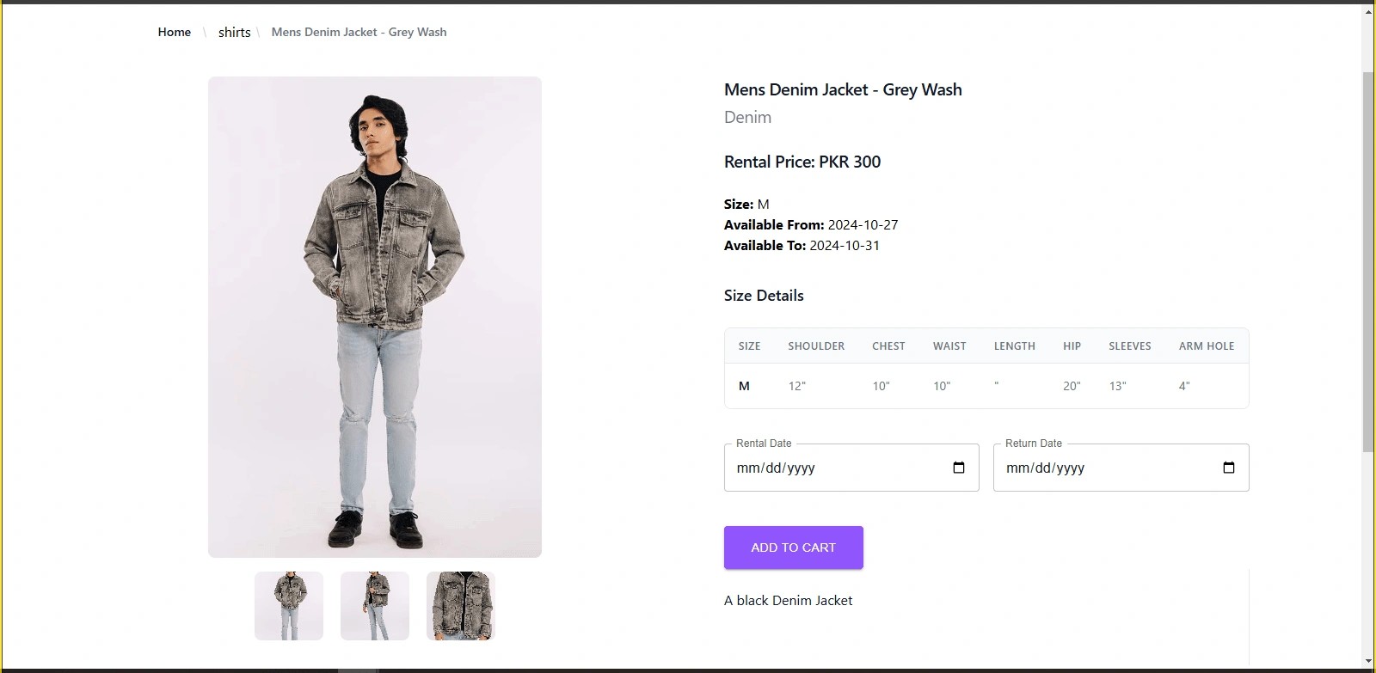
Task: Click the scrollbar down arrow
Action: [1368, 662]
